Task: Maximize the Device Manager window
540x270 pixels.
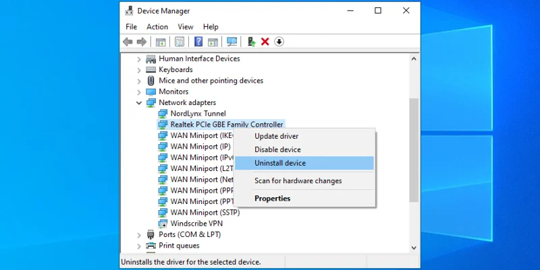Action: pyautogui.click(x=378, y=11)
